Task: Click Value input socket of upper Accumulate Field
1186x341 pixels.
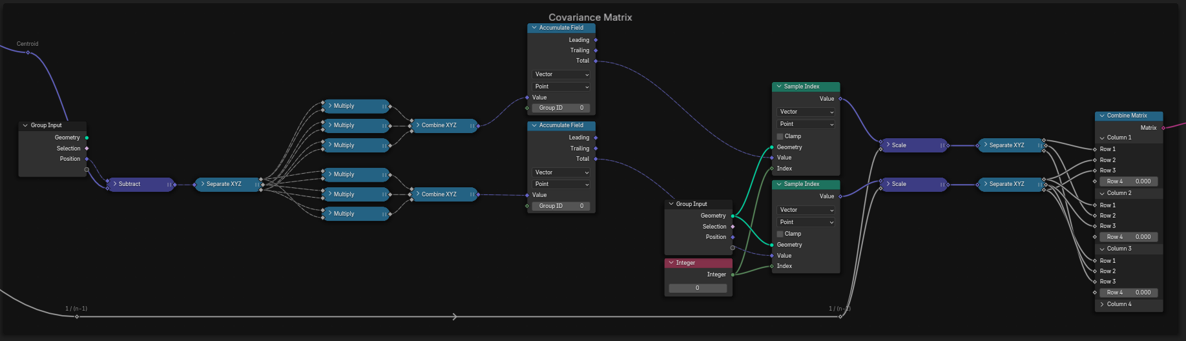Action: (527, 98)
